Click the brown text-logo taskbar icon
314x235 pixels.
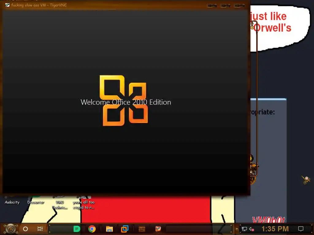pyautogui.click(x=142, y=229)
